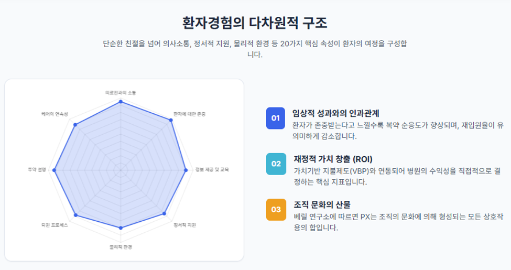Click the 정보 제공 및 교육 axis label
Viewport: 511px width, 270px height.
pyautogui.click(x=212, y=169)
